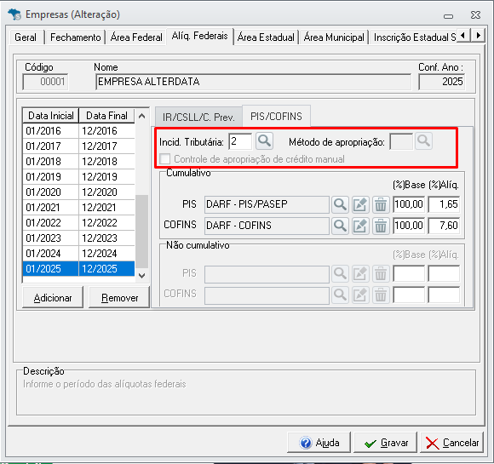Edit the Cumulativo COFINS DARF entry

(x=360, y=226)
